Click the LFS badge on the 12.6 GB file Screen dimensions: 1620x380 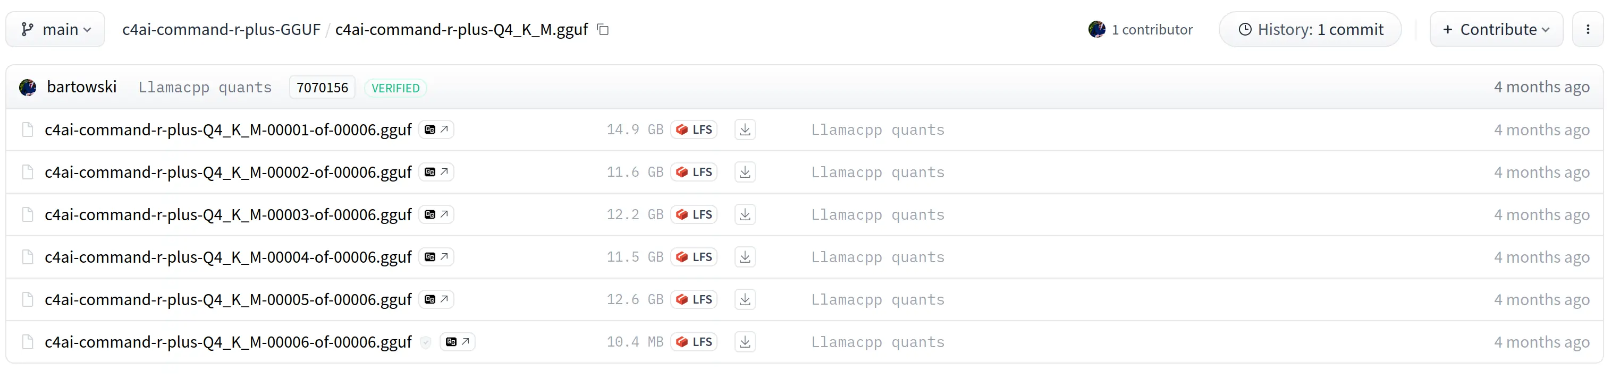point(694,299)
